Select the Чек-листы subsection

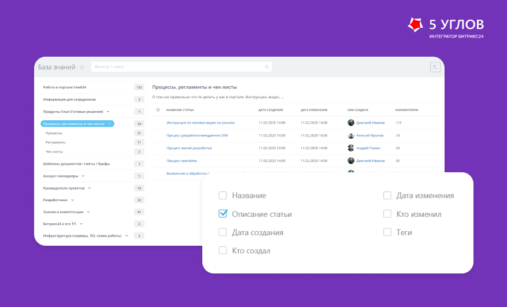pos(54,151)
